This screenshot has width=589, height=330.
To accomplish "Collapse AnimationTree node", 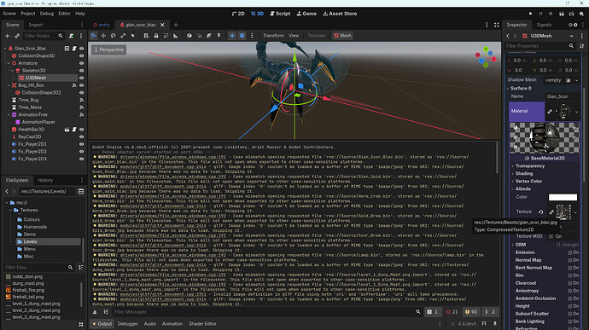I will coord(9,114).
